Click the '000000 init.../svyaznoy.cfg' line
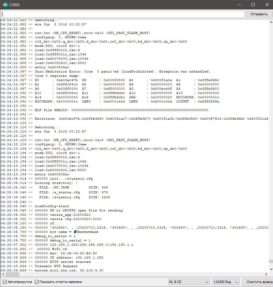 (x=64, y=179)
